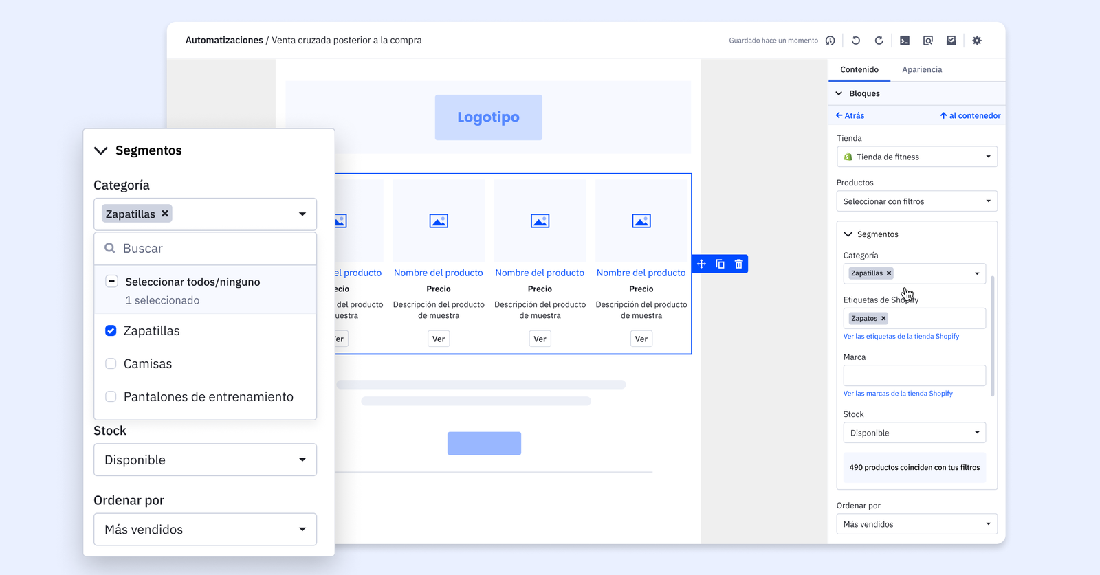Open Ver las etiquetas de la tienda Shopify

[x=901, y=337]
